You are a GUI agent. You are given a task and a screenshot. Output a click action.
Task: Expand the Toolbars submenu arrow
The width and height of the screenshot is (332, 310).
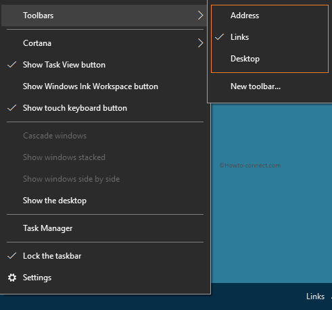click(200, 16)
